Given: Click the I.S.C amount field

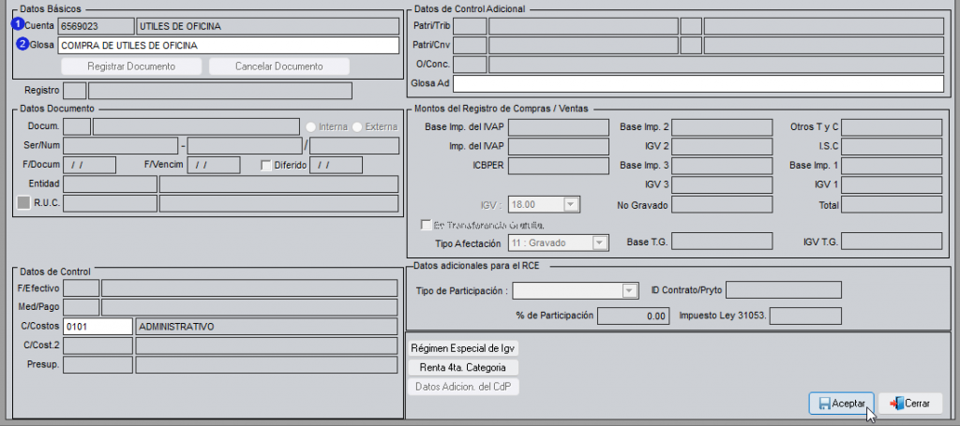Looking at the screenshot, I should click(x=892, y=146).
